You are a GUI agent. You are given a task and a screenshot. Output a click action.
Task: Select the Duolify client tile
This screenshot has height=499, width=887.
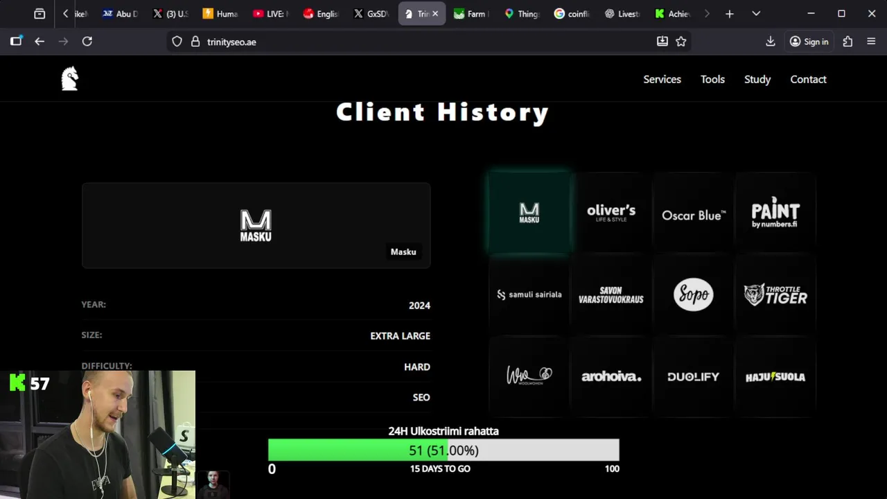click(x=693, y=376)
